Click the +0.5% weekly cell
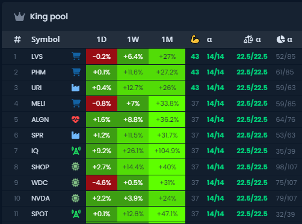This screenshot has width=302, height=224. 133,183
